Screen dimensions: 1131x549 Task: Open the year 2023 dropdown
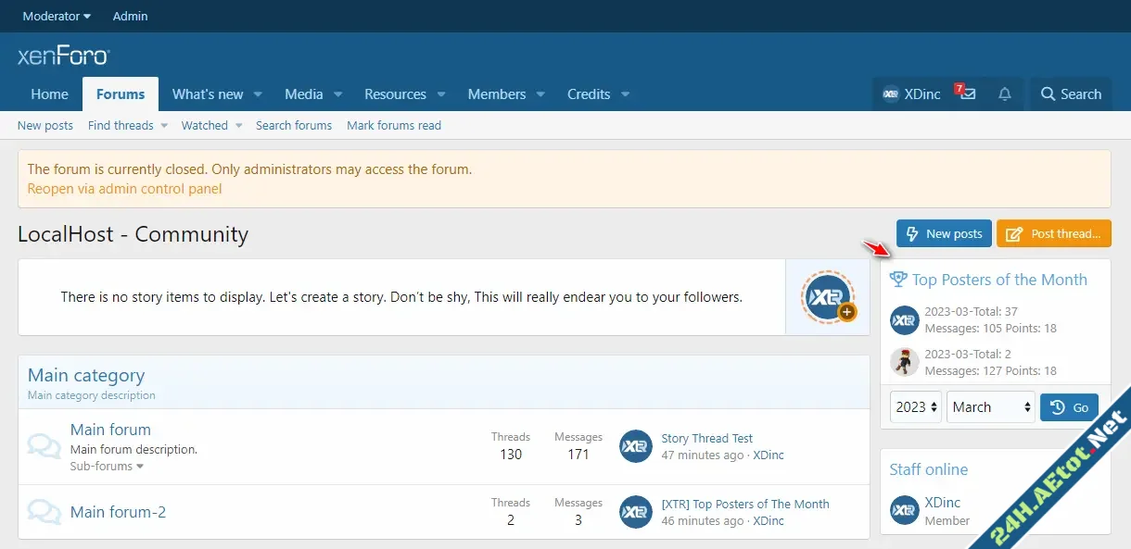(x=916, y=407)
